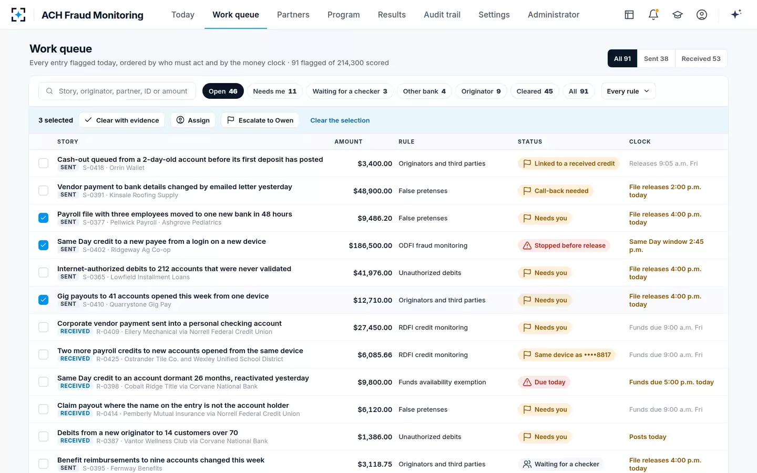The width and height of the screenshot is (757, 473).
Task: Show only Sent 38 entries
Action: click(x=656, y=58)
